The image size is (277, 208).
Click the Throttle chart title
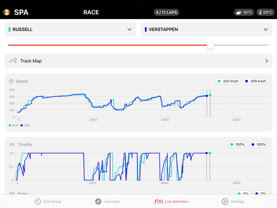pos(25,145)
